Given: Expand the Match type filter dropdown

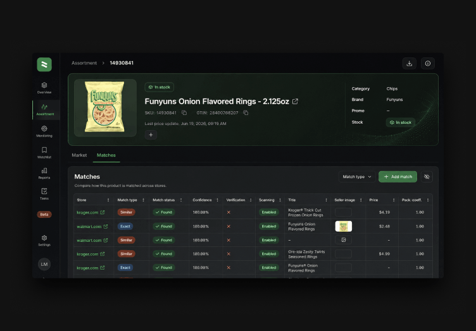Looking at the screenshot, I should click(357, 176).
